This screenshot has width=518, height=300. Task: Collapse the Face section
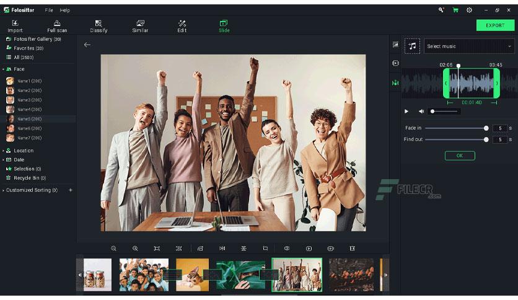click(3, 69)
